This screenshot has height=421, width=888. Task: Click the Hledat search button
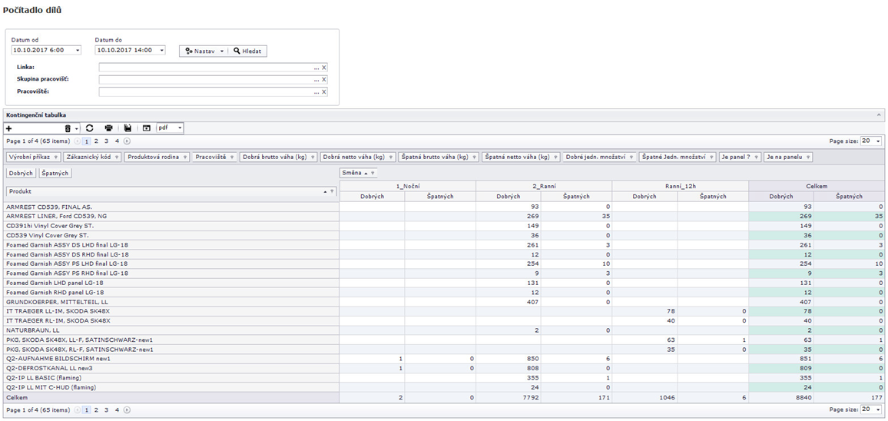point(247,51)
